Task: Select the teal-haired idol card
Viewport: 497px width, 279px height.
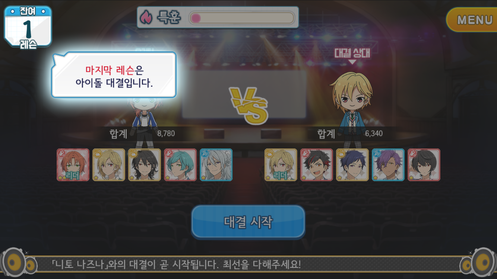Action: (180, 165)
